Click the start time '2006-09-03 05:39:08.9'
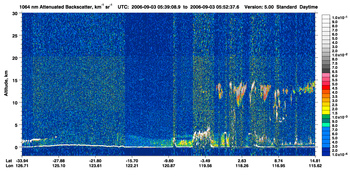This screenshot has height=179, width=350. 156,7
